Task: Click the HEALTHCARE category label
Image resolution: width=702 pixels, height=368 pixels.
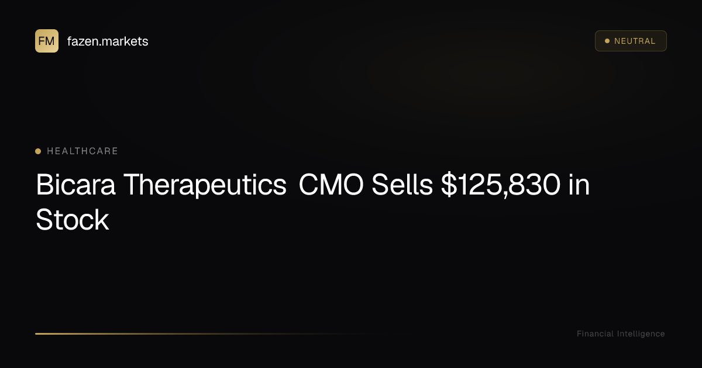Action: [82, 151]
